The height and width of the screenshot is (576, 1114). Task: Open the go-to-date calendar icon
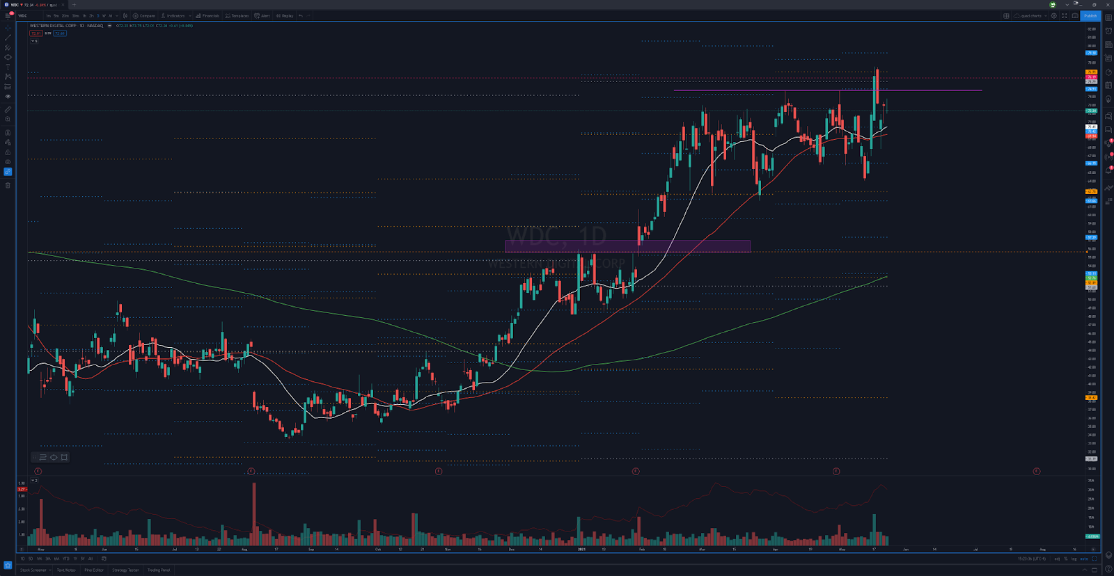point(104,559)
